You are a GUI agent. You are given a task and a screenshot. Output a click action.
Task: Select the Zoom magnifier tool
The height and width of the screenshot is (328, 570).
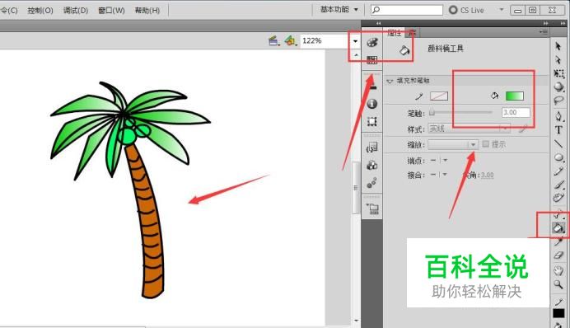click(x=558, y=284)
